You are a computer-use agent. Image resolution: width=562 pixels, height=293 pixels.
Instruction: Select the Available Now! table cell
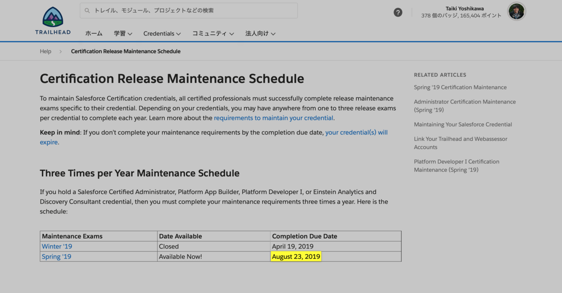tap(214, 256)
